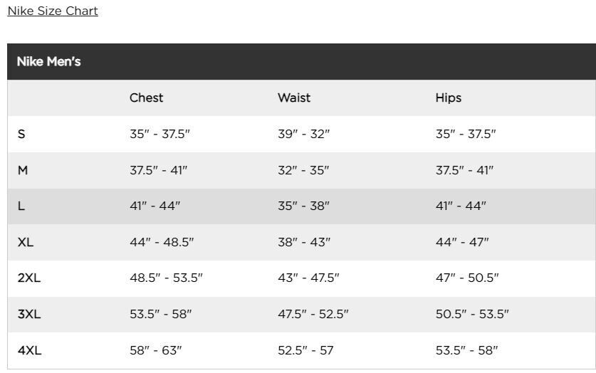Click the L size row label
The width and height of the screenshot is (596, 373).
21,206
